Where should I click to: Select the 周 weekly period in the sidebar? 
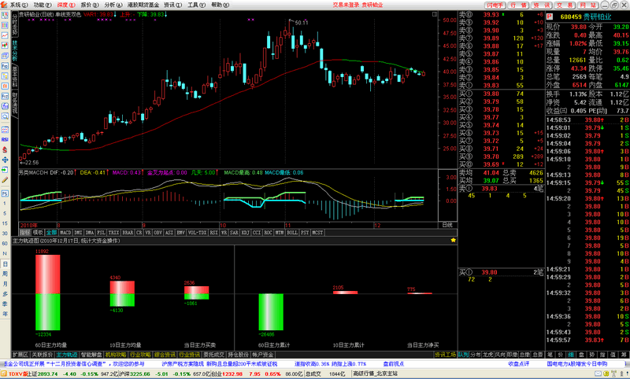click(5, 274)
